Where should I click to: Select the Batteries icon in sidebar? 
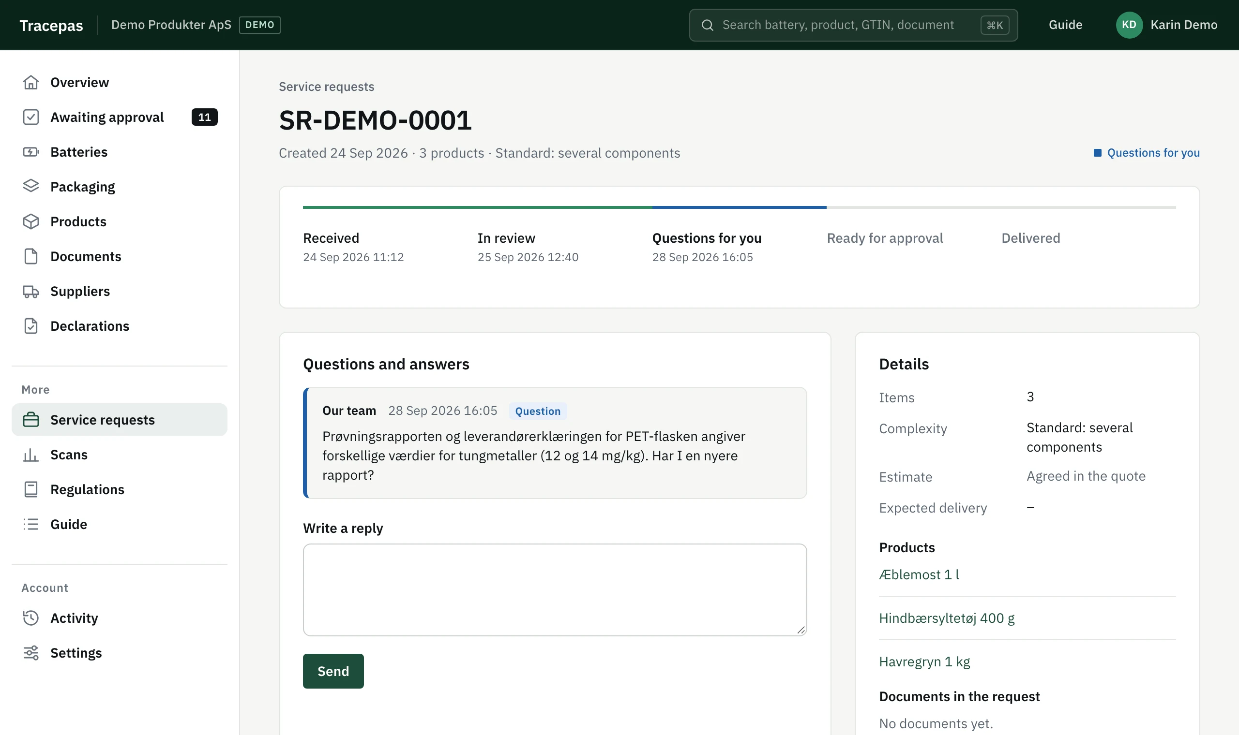point(30,151)
